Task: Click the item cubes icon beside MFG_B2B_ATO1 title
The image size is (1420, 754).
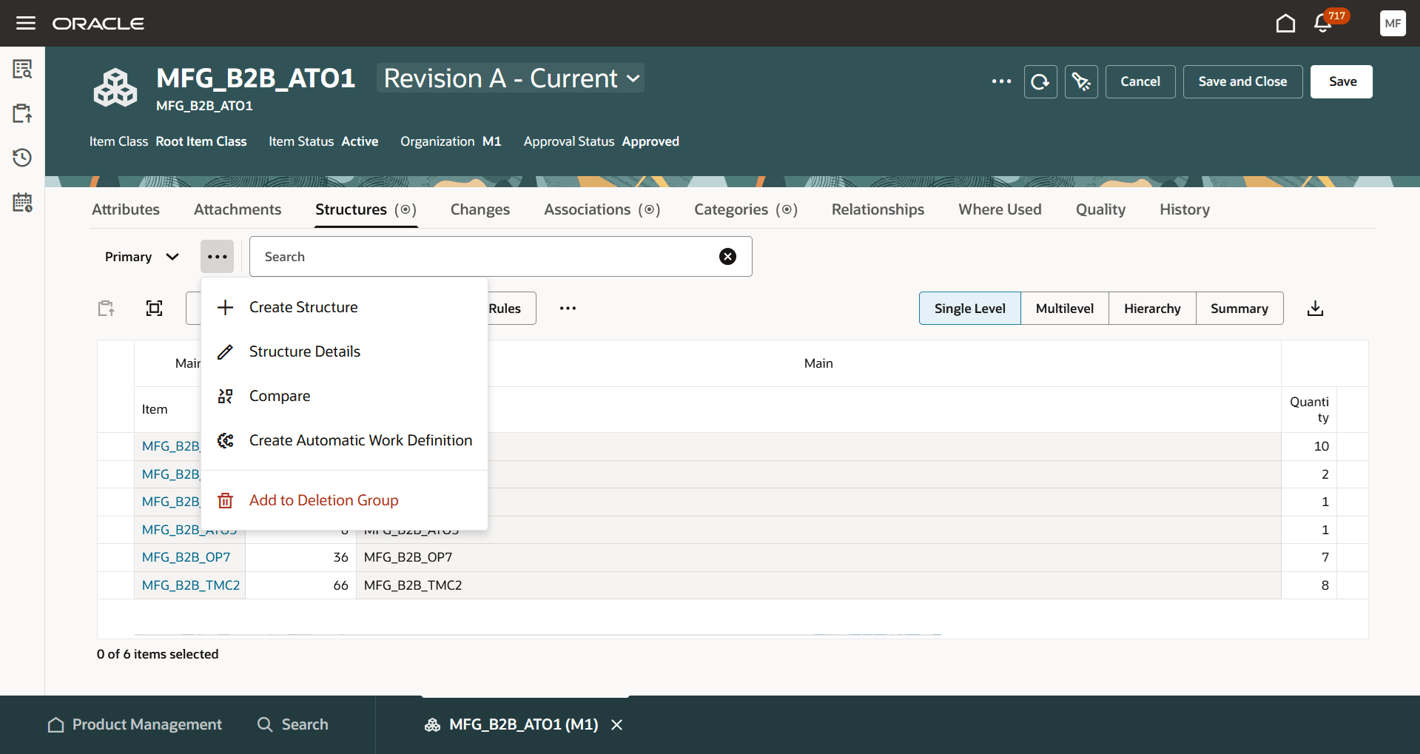Action: click(115, 88)
